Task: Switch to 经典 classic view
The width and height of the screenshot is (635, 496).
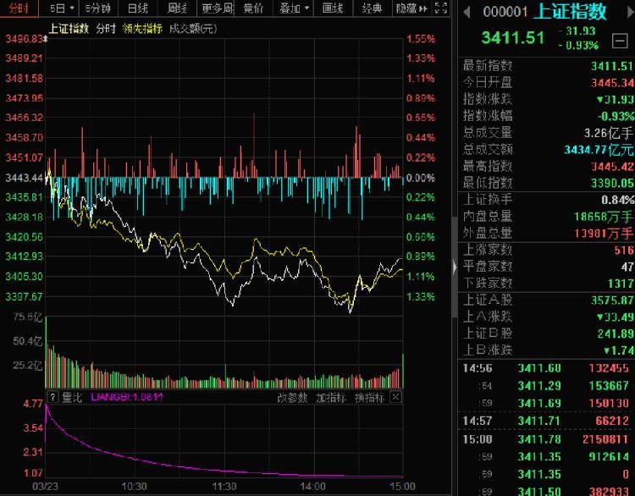Action: pyautogui.click(x=372, y=8)
